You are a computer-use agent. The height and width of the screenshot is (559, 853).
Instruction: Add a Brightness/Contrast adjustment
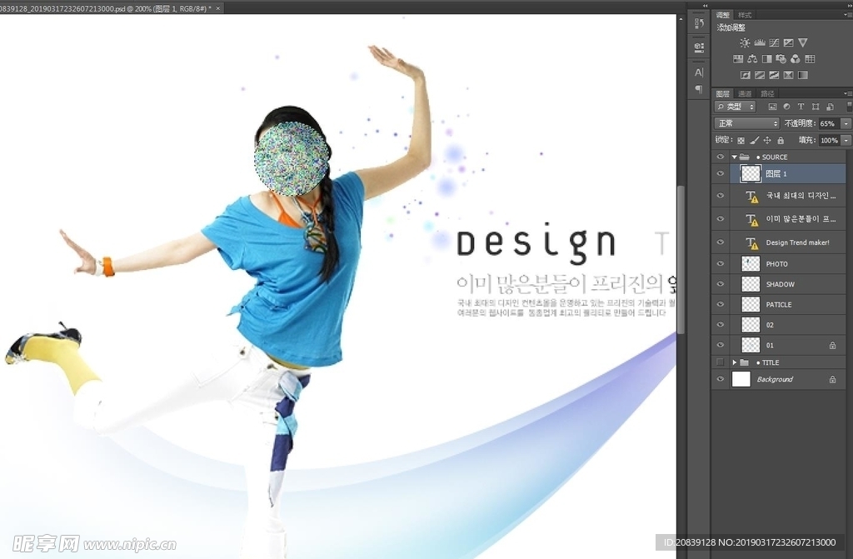pos(745,42)
